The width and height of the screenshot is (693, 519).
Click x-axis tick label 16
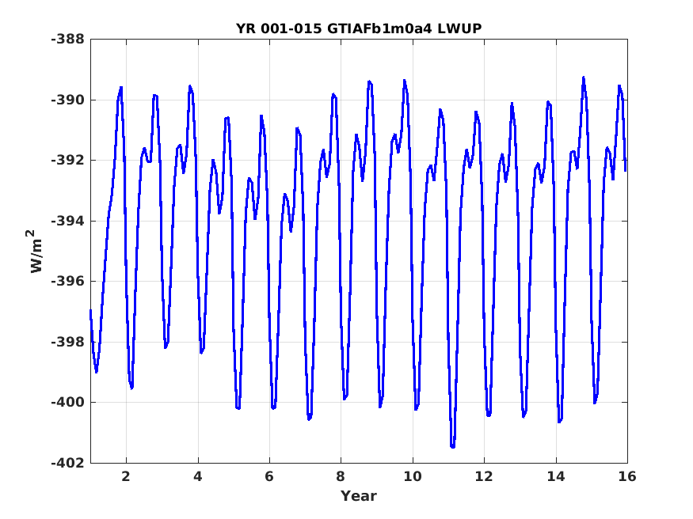627,476
